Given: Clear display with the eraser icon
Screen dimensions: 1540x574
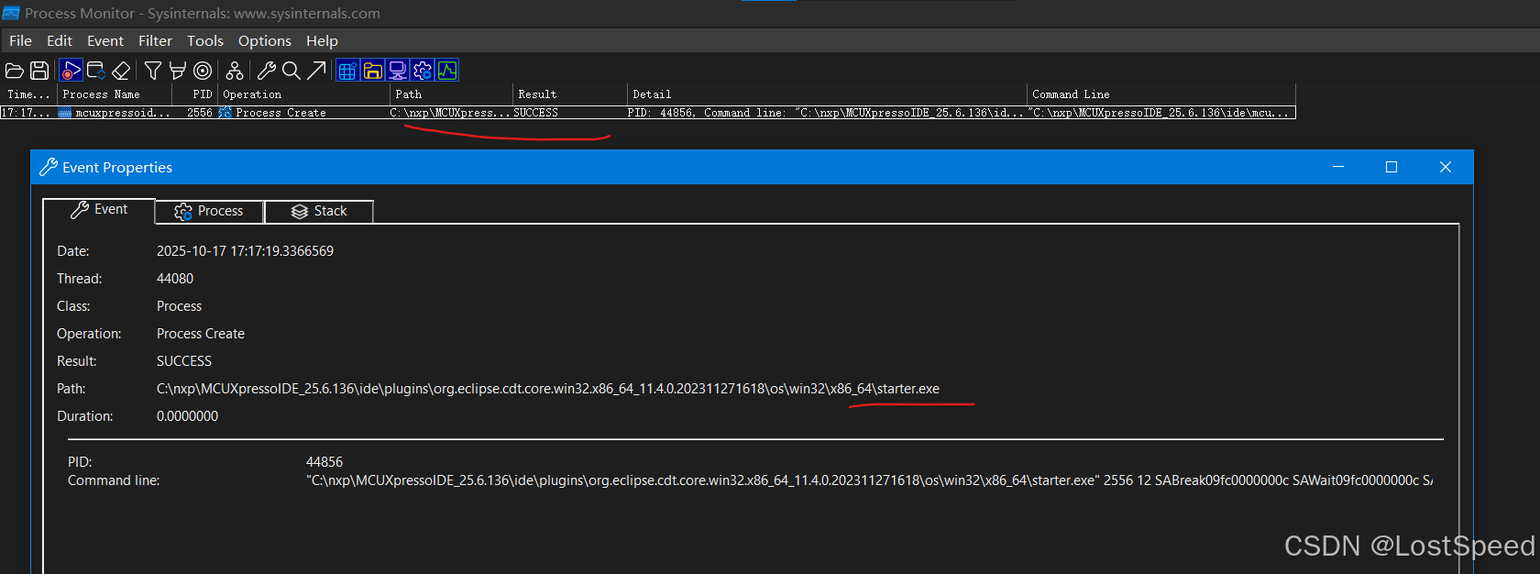Looking at the screenshot, I should pyautogui.click(x=121, y=71).
